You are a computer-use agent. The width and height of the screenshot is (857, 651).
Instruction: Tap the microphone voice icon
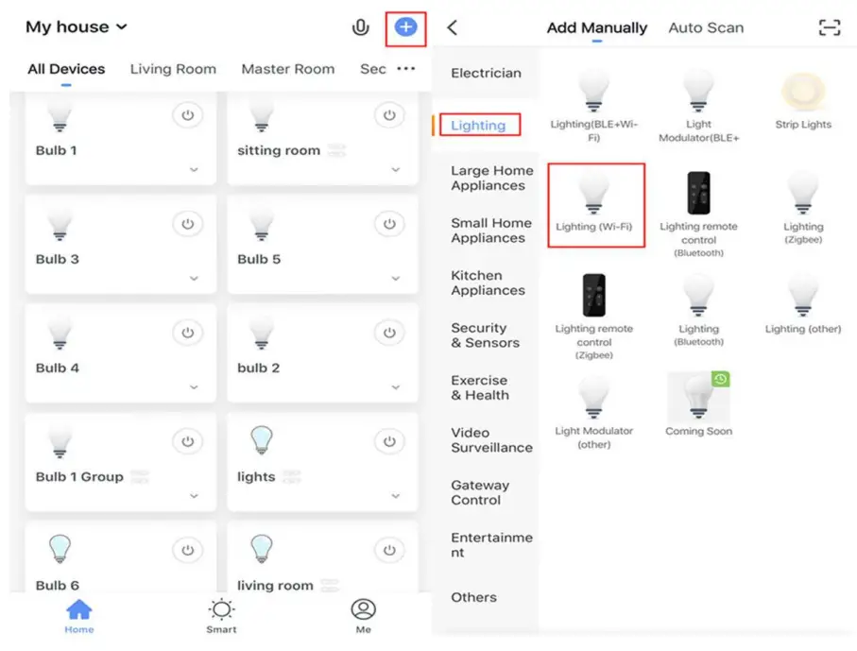[360, 27]
